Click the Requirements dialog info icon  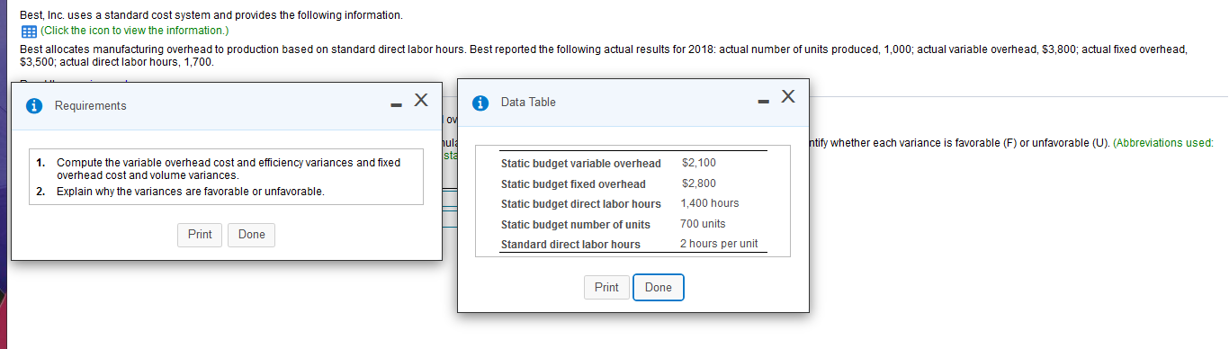(35, 106)
